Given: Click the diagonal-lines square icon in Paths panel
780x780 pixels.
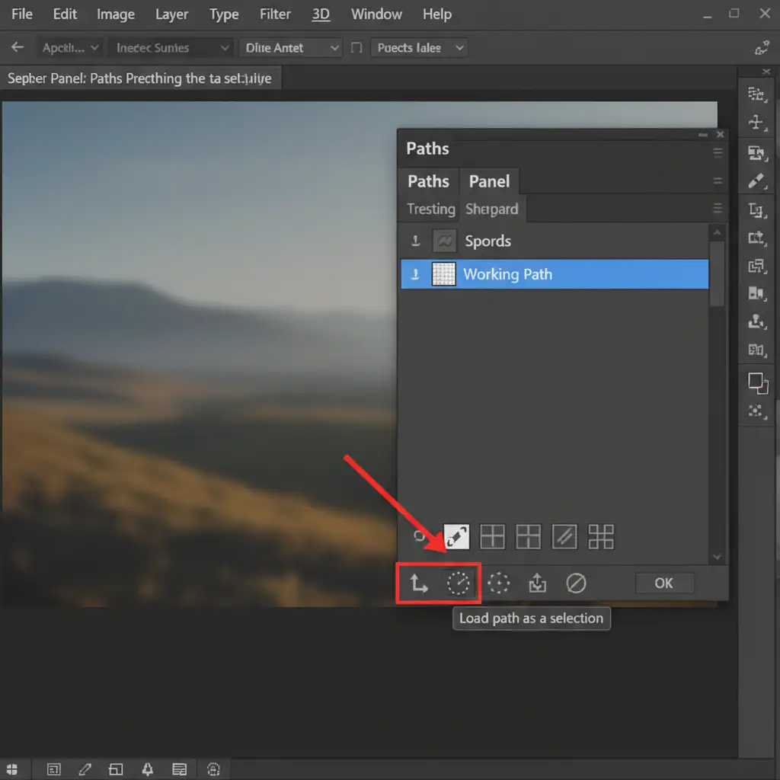Looking at the screenshot, I should click(564, 537).
